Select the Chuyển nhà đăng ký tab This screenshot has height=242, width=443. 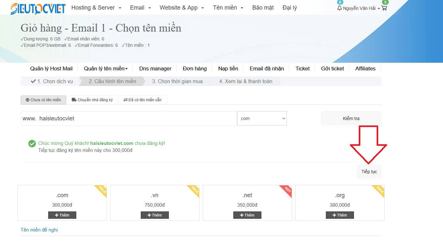(92, 100)
